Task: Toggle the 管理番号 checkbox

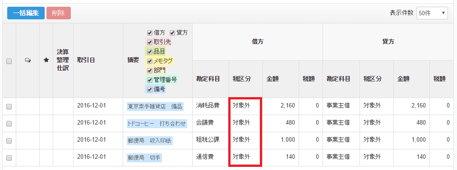Action: tap(149, 80)
